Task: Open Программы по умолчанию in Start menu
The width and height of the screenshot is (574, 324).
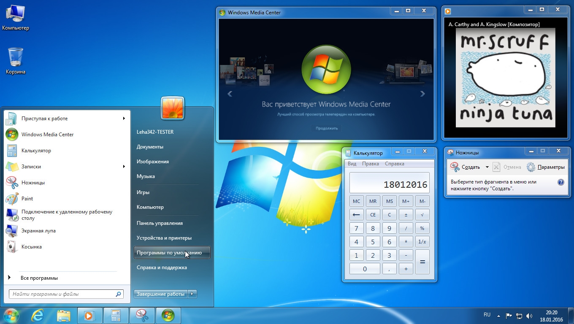Action: pos(172,253)
